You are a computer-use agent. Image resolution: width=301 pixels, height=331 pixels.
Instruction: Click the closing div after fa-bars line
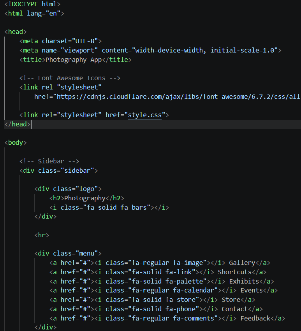(x=46, y=217)
